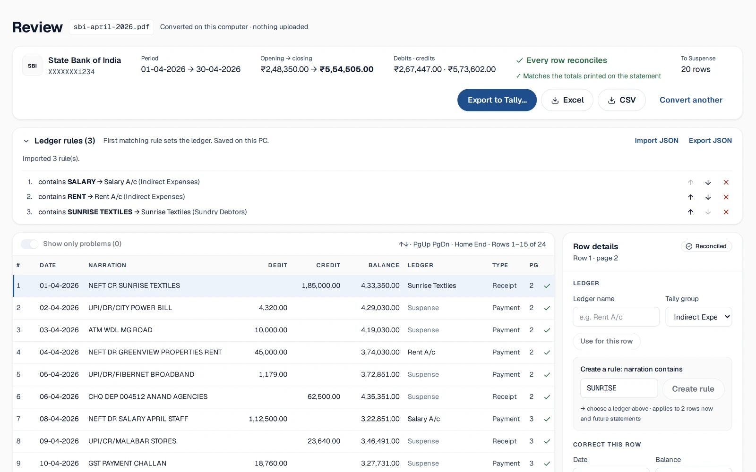Focus the Ledger name input field
756x472 pixels.
click(x=616, y=317)
